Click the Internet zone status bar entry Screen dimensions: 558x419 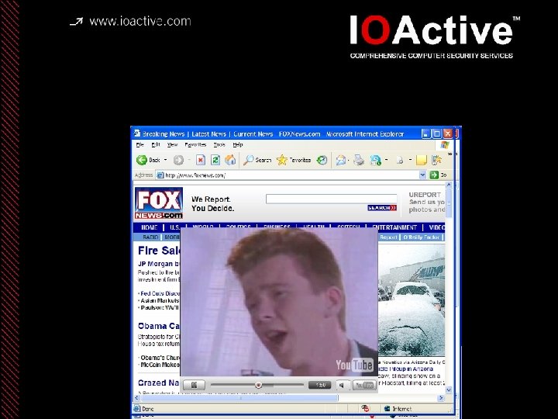click(x=398, y=409)
